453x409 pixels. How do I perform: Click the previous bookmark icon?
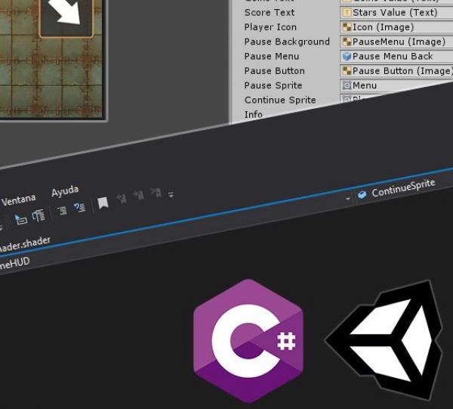(122, 198)
